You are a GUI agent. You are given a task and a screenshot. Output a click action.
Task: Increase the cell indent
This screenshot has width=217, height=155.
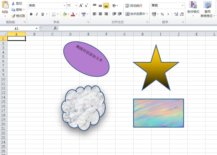pyautogui.click(x=120, y=14)
